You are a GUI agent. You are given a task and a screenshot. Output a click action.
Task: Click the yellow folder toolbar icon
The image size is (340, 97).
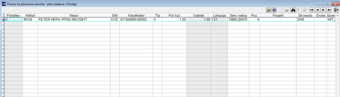268,10
